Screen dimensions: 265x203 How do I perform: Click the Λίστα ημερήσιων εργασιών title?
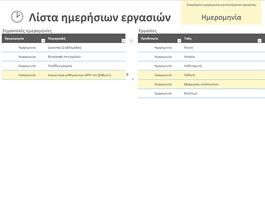100,18
